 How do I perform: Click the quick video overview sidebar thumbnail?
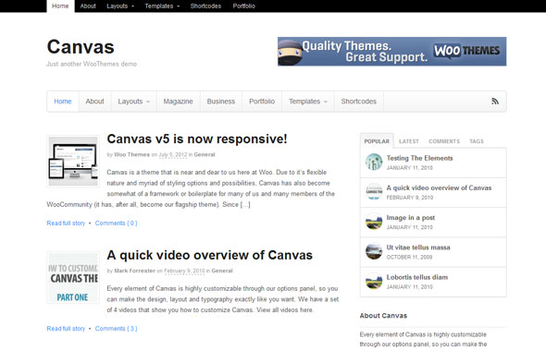tap(374, 192)
